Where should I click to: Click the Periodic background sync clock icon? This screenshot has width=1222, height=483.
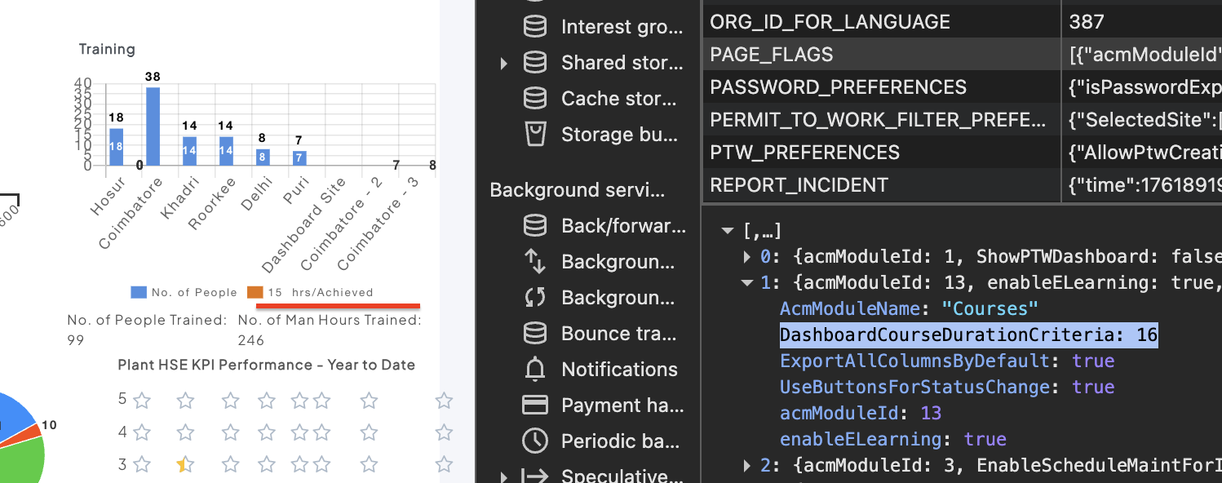click(x=535, y=441)
